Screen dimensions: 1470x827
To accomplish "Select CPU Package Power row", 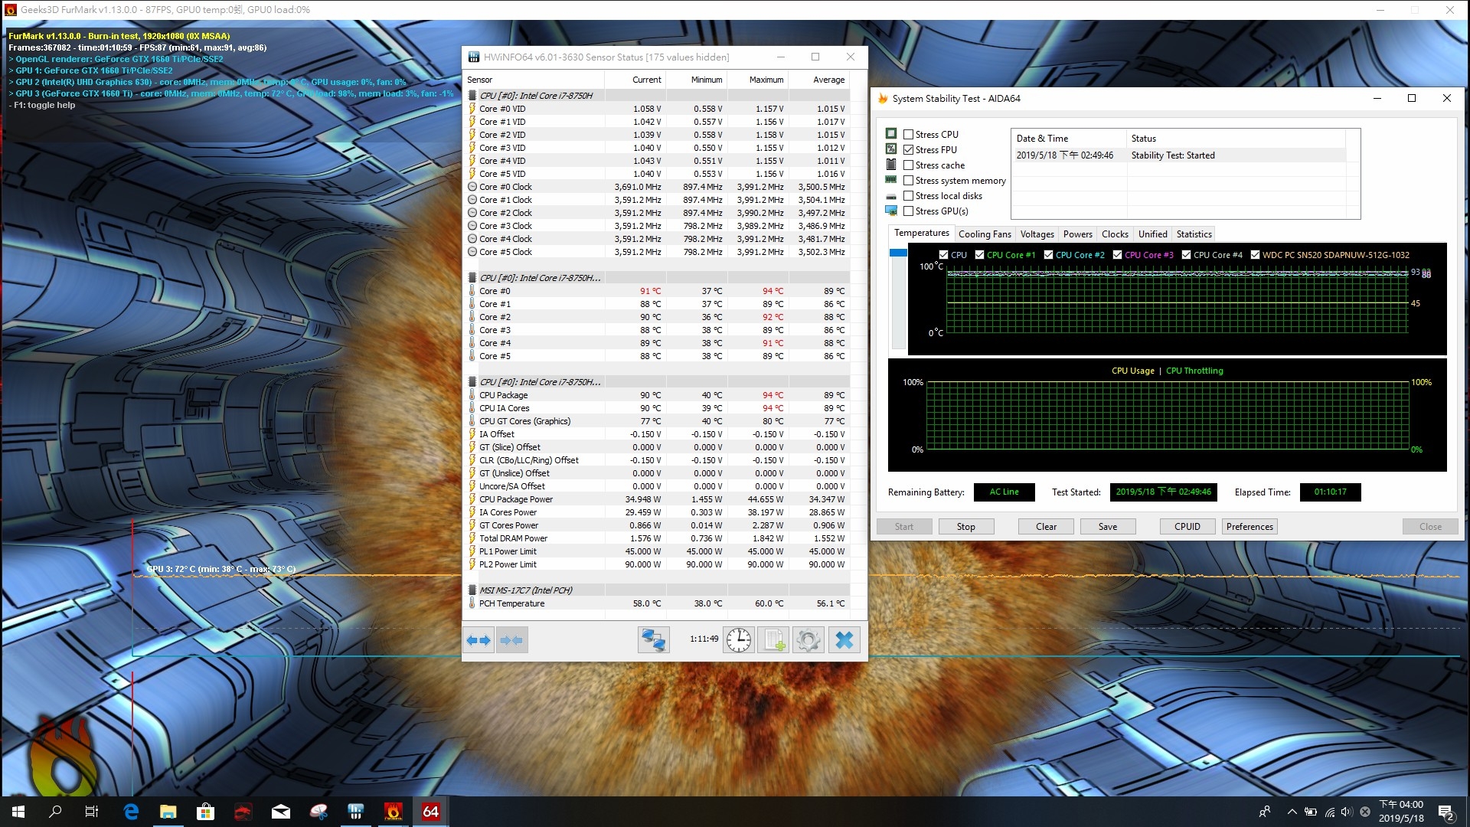I will (658, 499).
